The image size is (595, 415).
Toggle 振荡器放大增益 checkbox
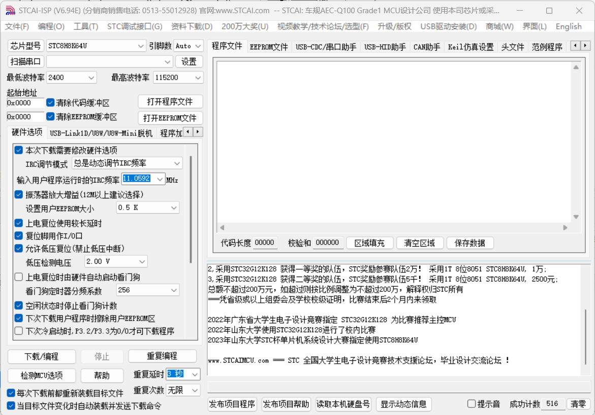pyautogui.click(x=19, y=194)
